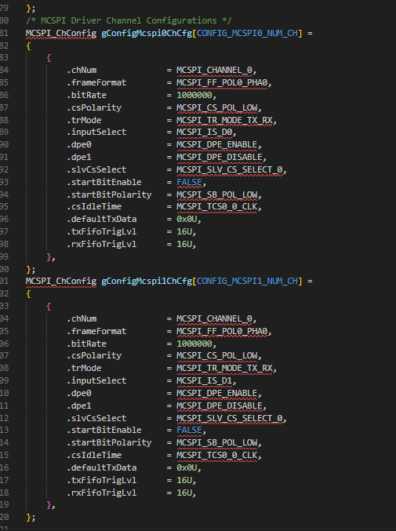This screenshot has height=531, width=396.
Task: Click .trMode field in gConfigMcspi1ChCfg block
Action: [x=84, y=368]
